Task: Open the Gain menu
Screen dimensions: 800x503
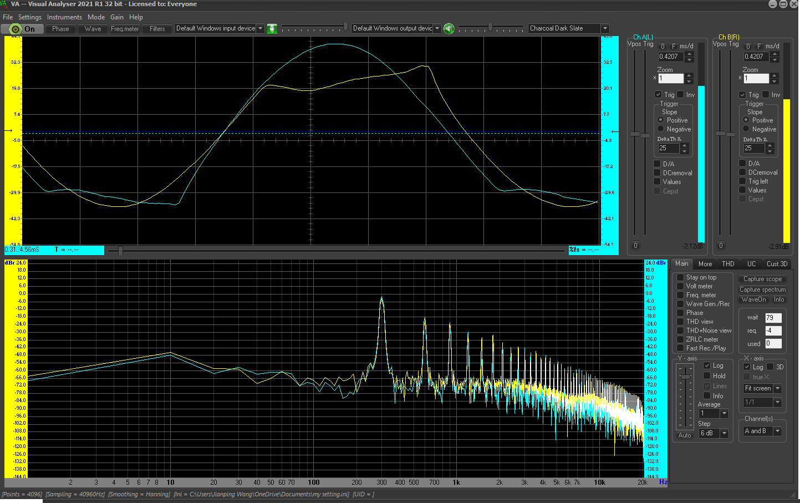Action: pos(117,17)
